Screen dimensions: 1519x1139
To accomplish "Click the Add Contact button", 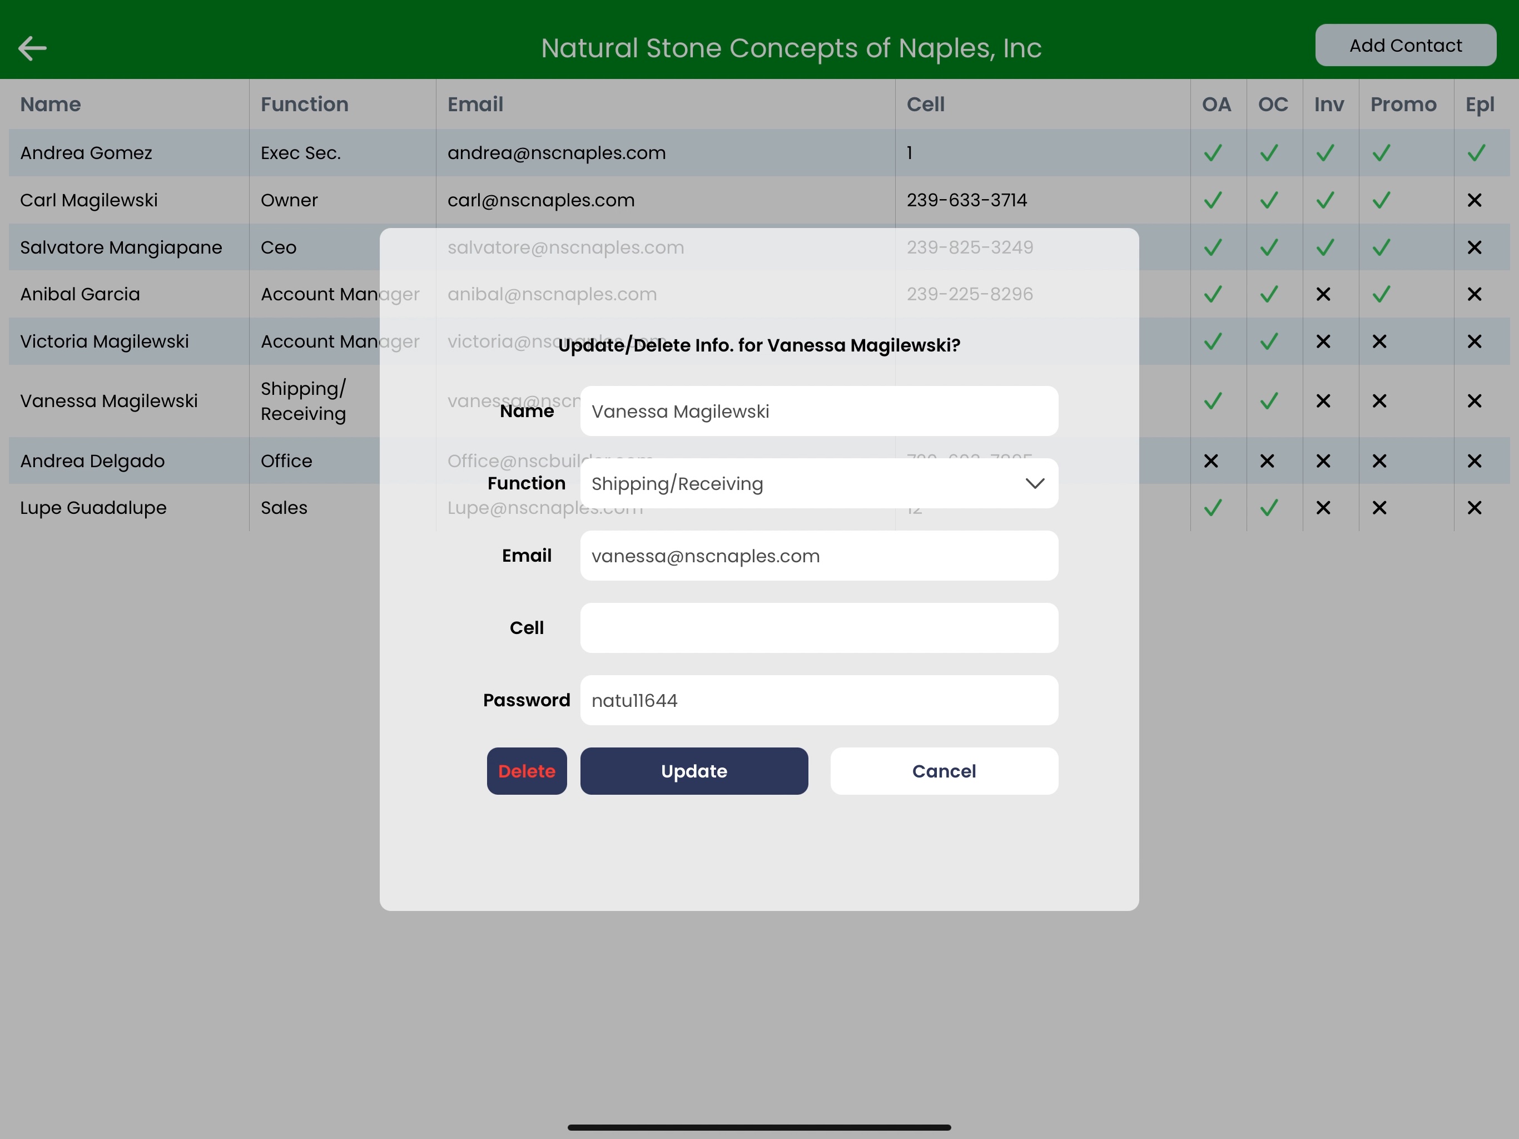I will tap(1405, 46).
